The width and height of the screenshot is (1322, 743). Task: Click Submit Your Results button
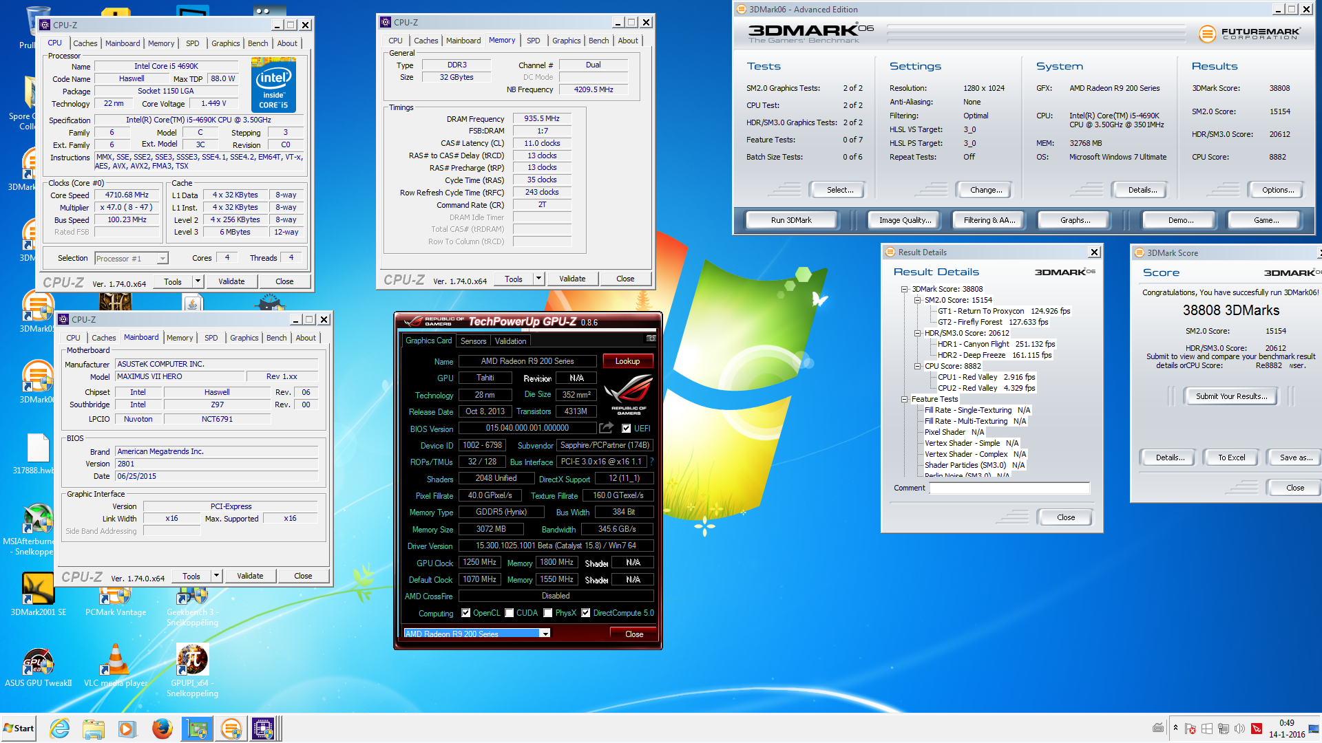tap(1231, 396)
